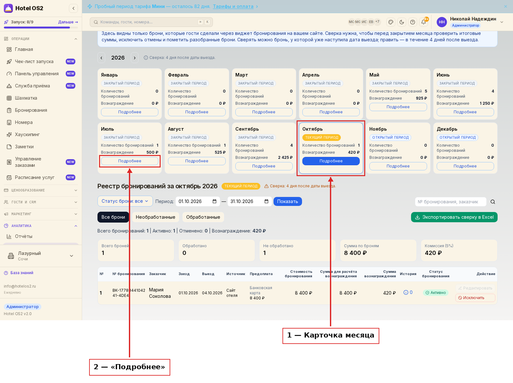
Task: Open calendar for start date 01.10.2026
Action: coord(214,201)
